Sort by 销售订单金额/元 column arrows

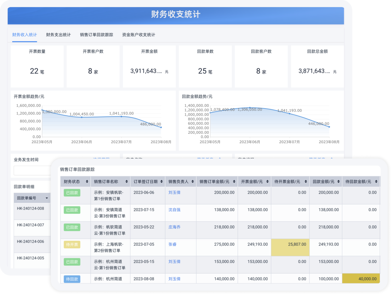[x=234, y=182]
